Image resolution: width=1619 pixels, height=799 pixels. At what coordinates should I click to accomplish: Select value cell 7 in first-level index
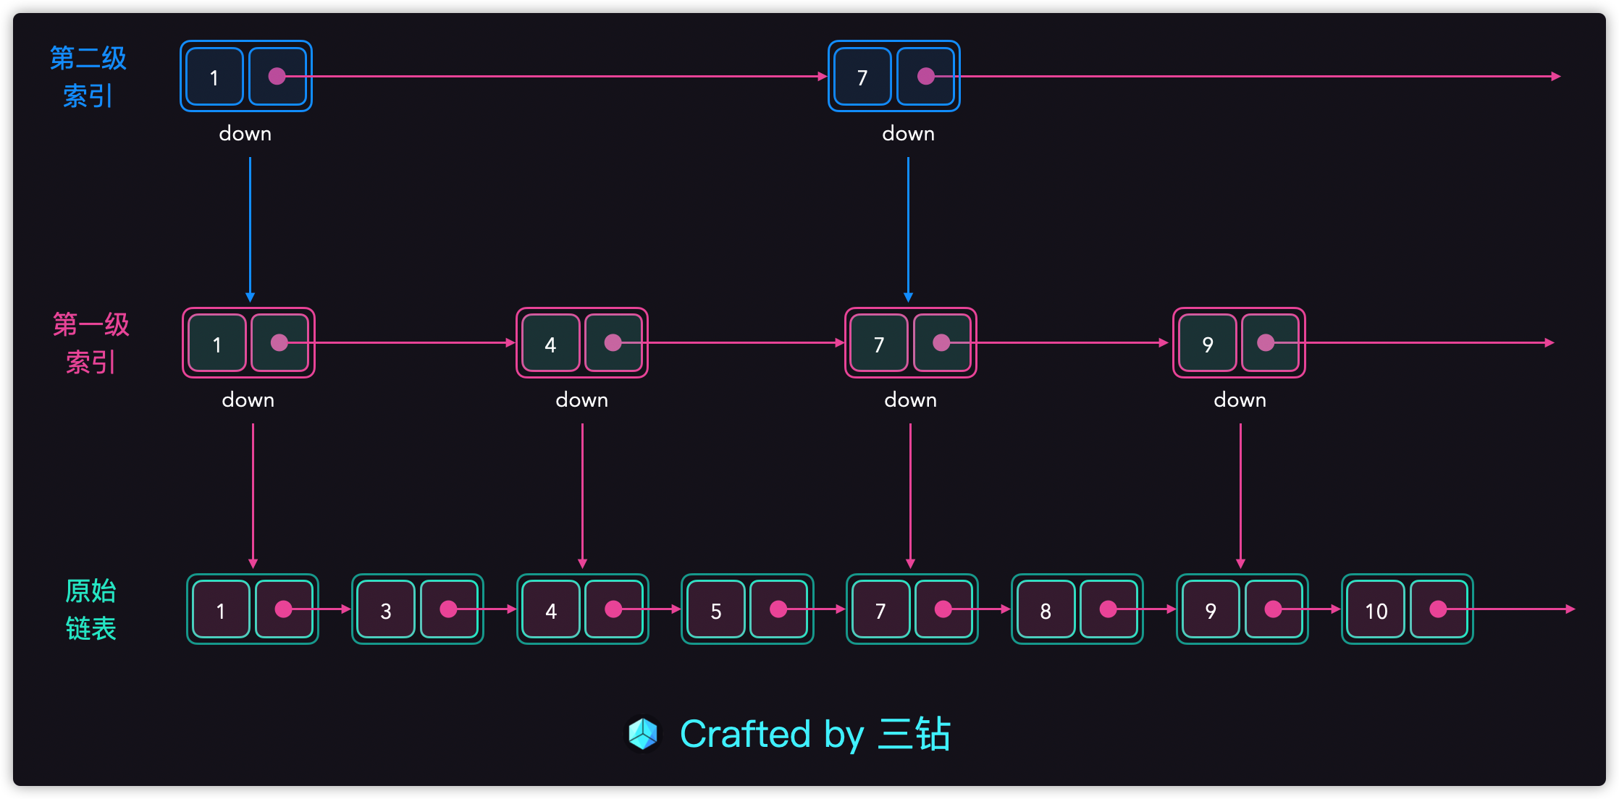click(x=879, y=343)
